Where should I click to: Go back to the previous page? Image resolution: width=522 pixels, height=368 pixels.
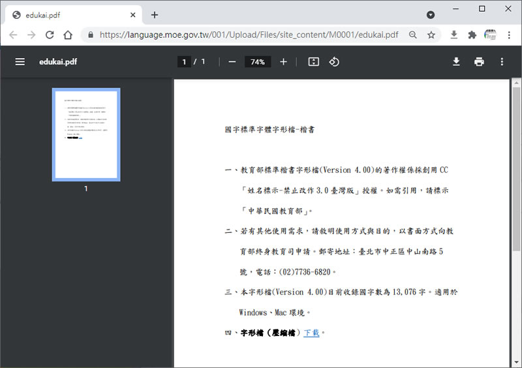(x=13, y=35)
